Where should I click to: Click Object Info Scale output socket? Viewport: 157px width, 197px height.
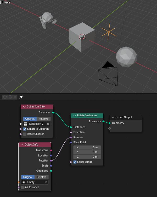point(51,166)
